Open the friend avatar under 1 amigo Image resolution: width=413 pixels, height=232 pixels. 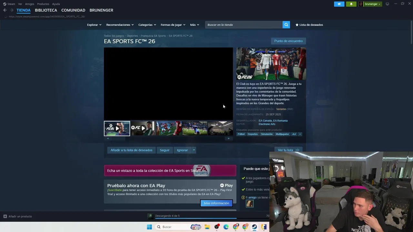[249, 204]
